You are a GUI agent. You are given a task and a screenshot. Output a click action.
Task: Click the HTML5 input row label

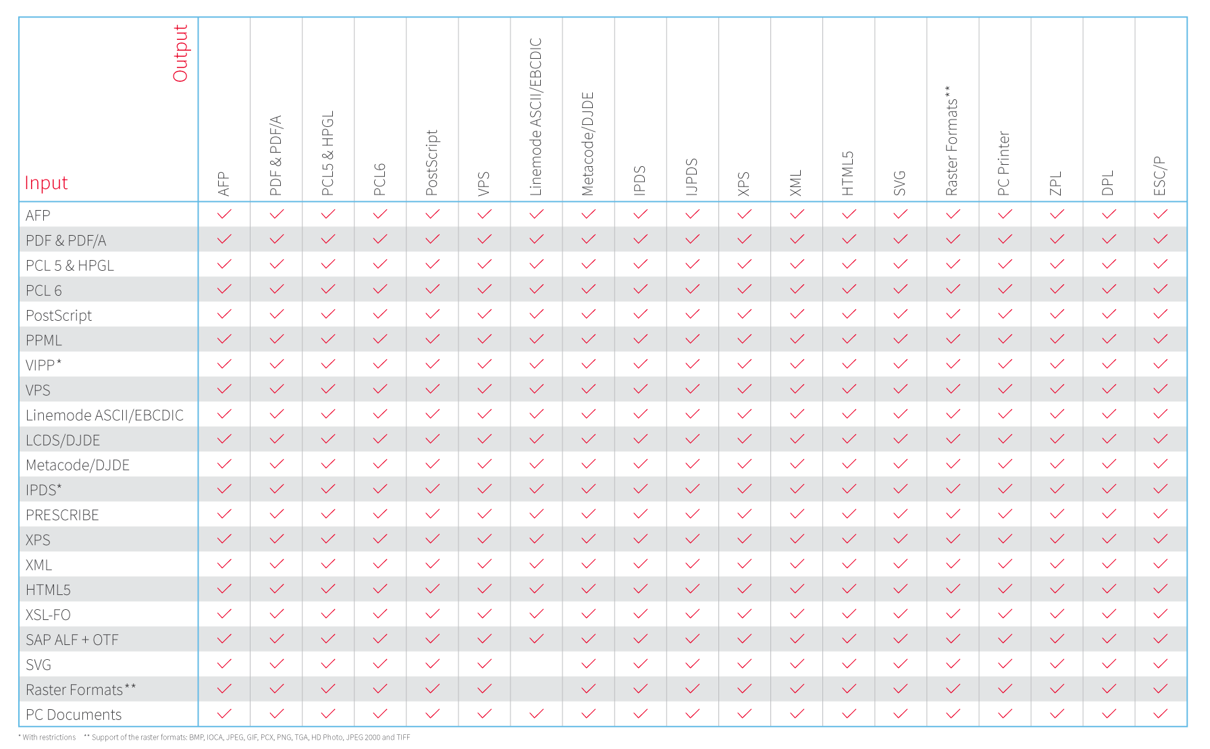coord(48,590)
